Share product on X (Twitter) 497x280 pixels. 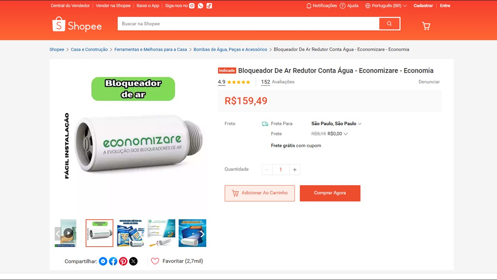(x=133, y=261)
